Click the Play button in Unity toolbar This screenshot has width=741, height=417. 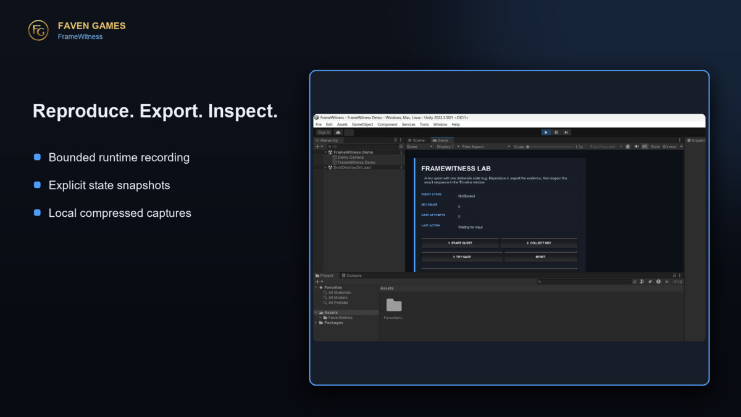[546, 132]
